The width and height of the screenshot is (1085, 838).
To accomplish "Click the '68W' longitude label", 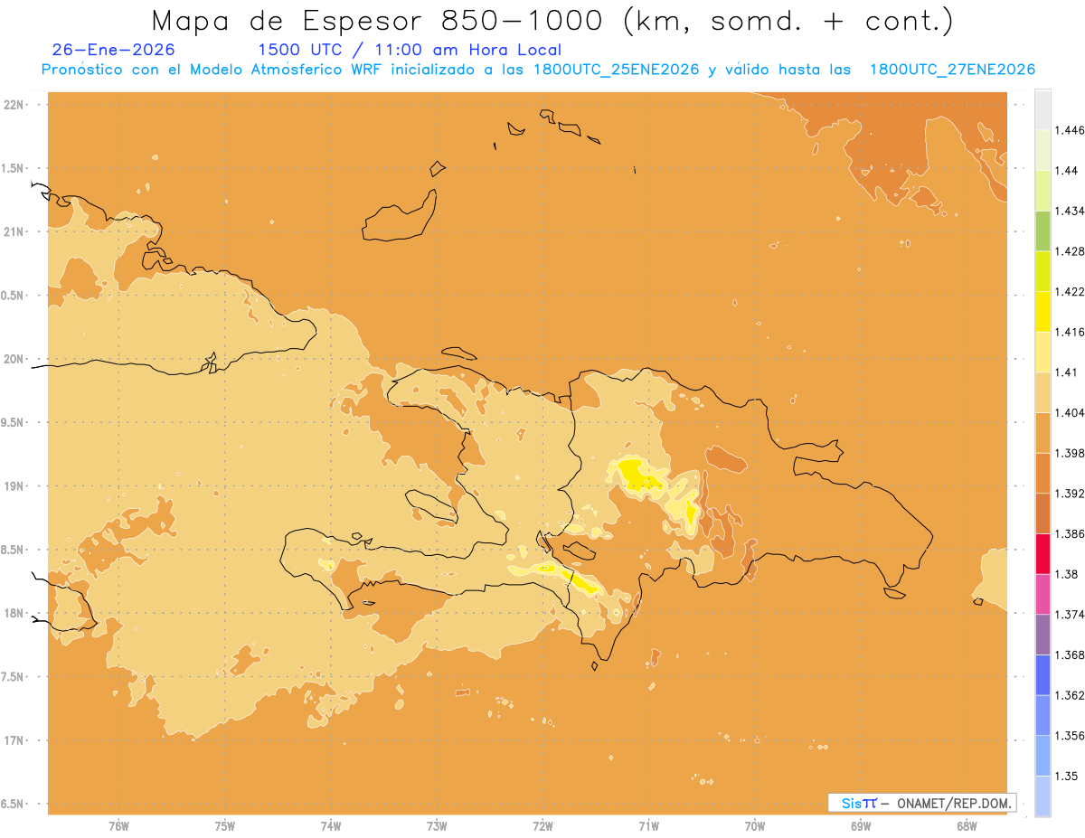I will 967,826.
